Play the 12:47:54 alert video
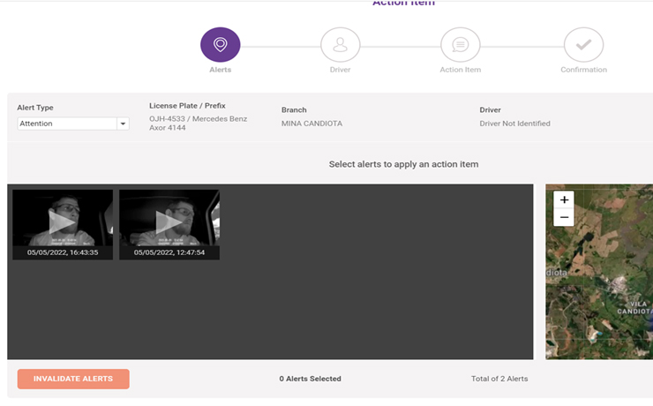This screenshot has height=406, width=653. [x=169, y=222]
